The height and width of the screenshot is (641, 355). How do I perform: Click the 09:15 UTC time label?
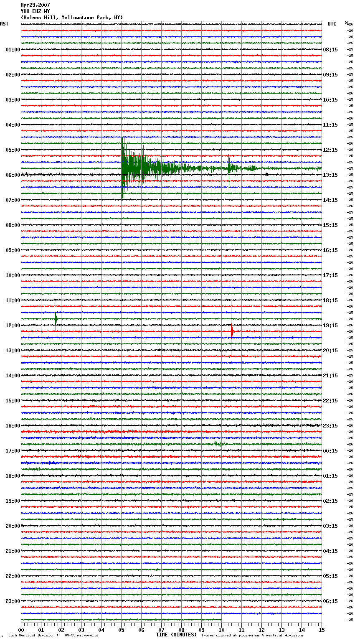[x=330, y=75]
